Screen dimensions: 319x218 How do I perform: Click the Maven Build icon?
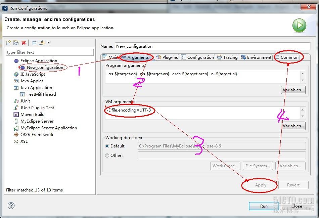click(x=16, y=115)
